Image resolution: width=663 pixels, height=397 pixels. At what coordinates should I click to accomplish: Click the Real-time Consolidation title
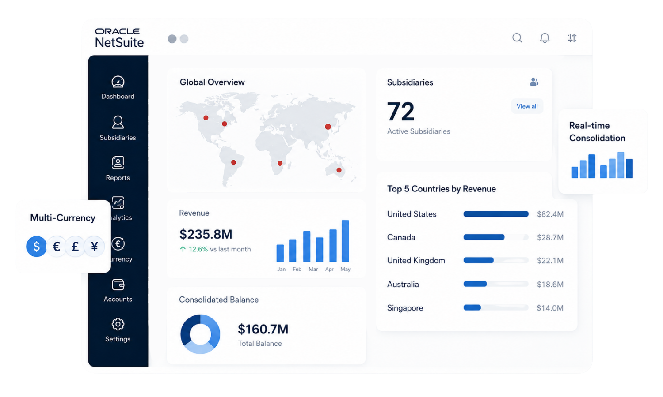pos(597,131)
